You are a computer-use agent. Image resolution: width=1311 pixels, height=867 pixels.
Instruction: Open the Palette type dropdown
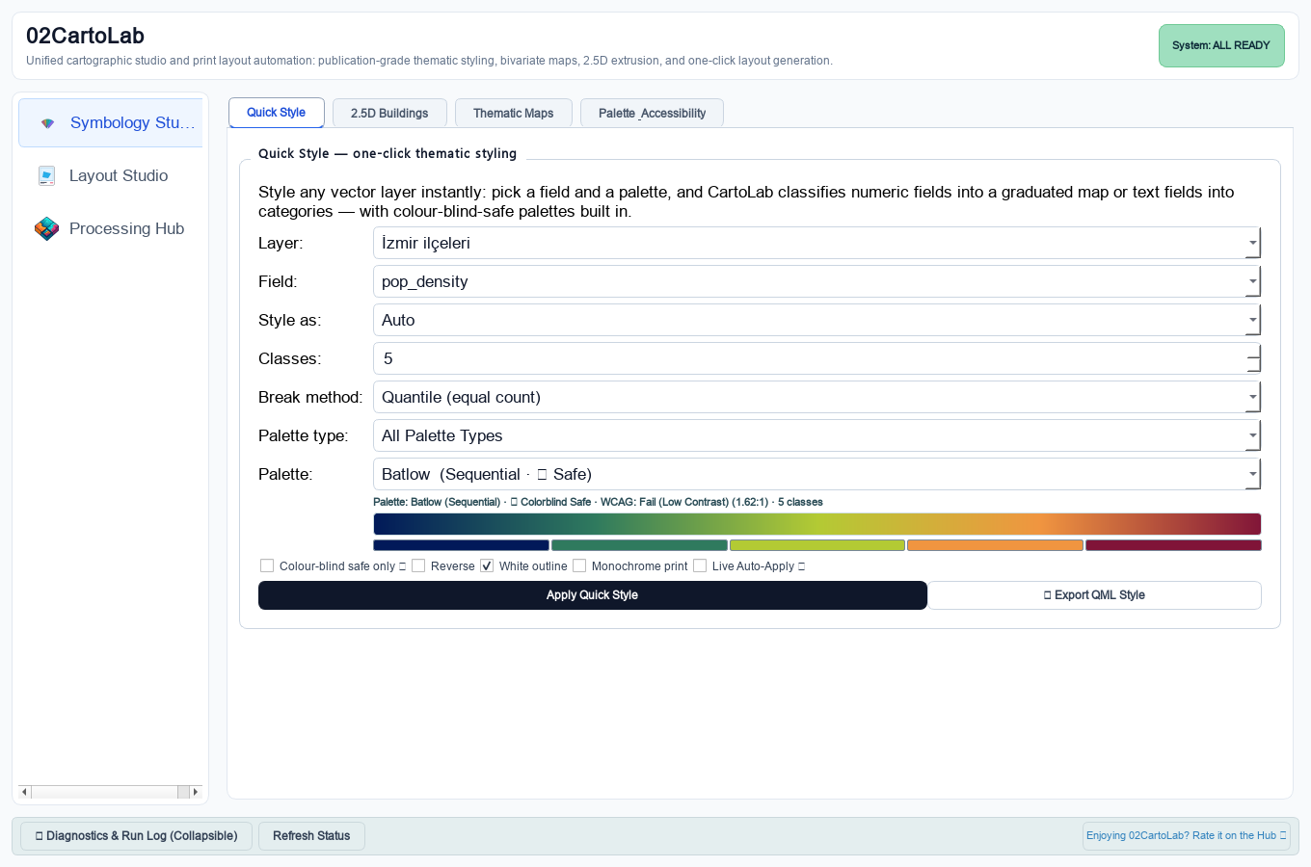click(x=816, y=435)
